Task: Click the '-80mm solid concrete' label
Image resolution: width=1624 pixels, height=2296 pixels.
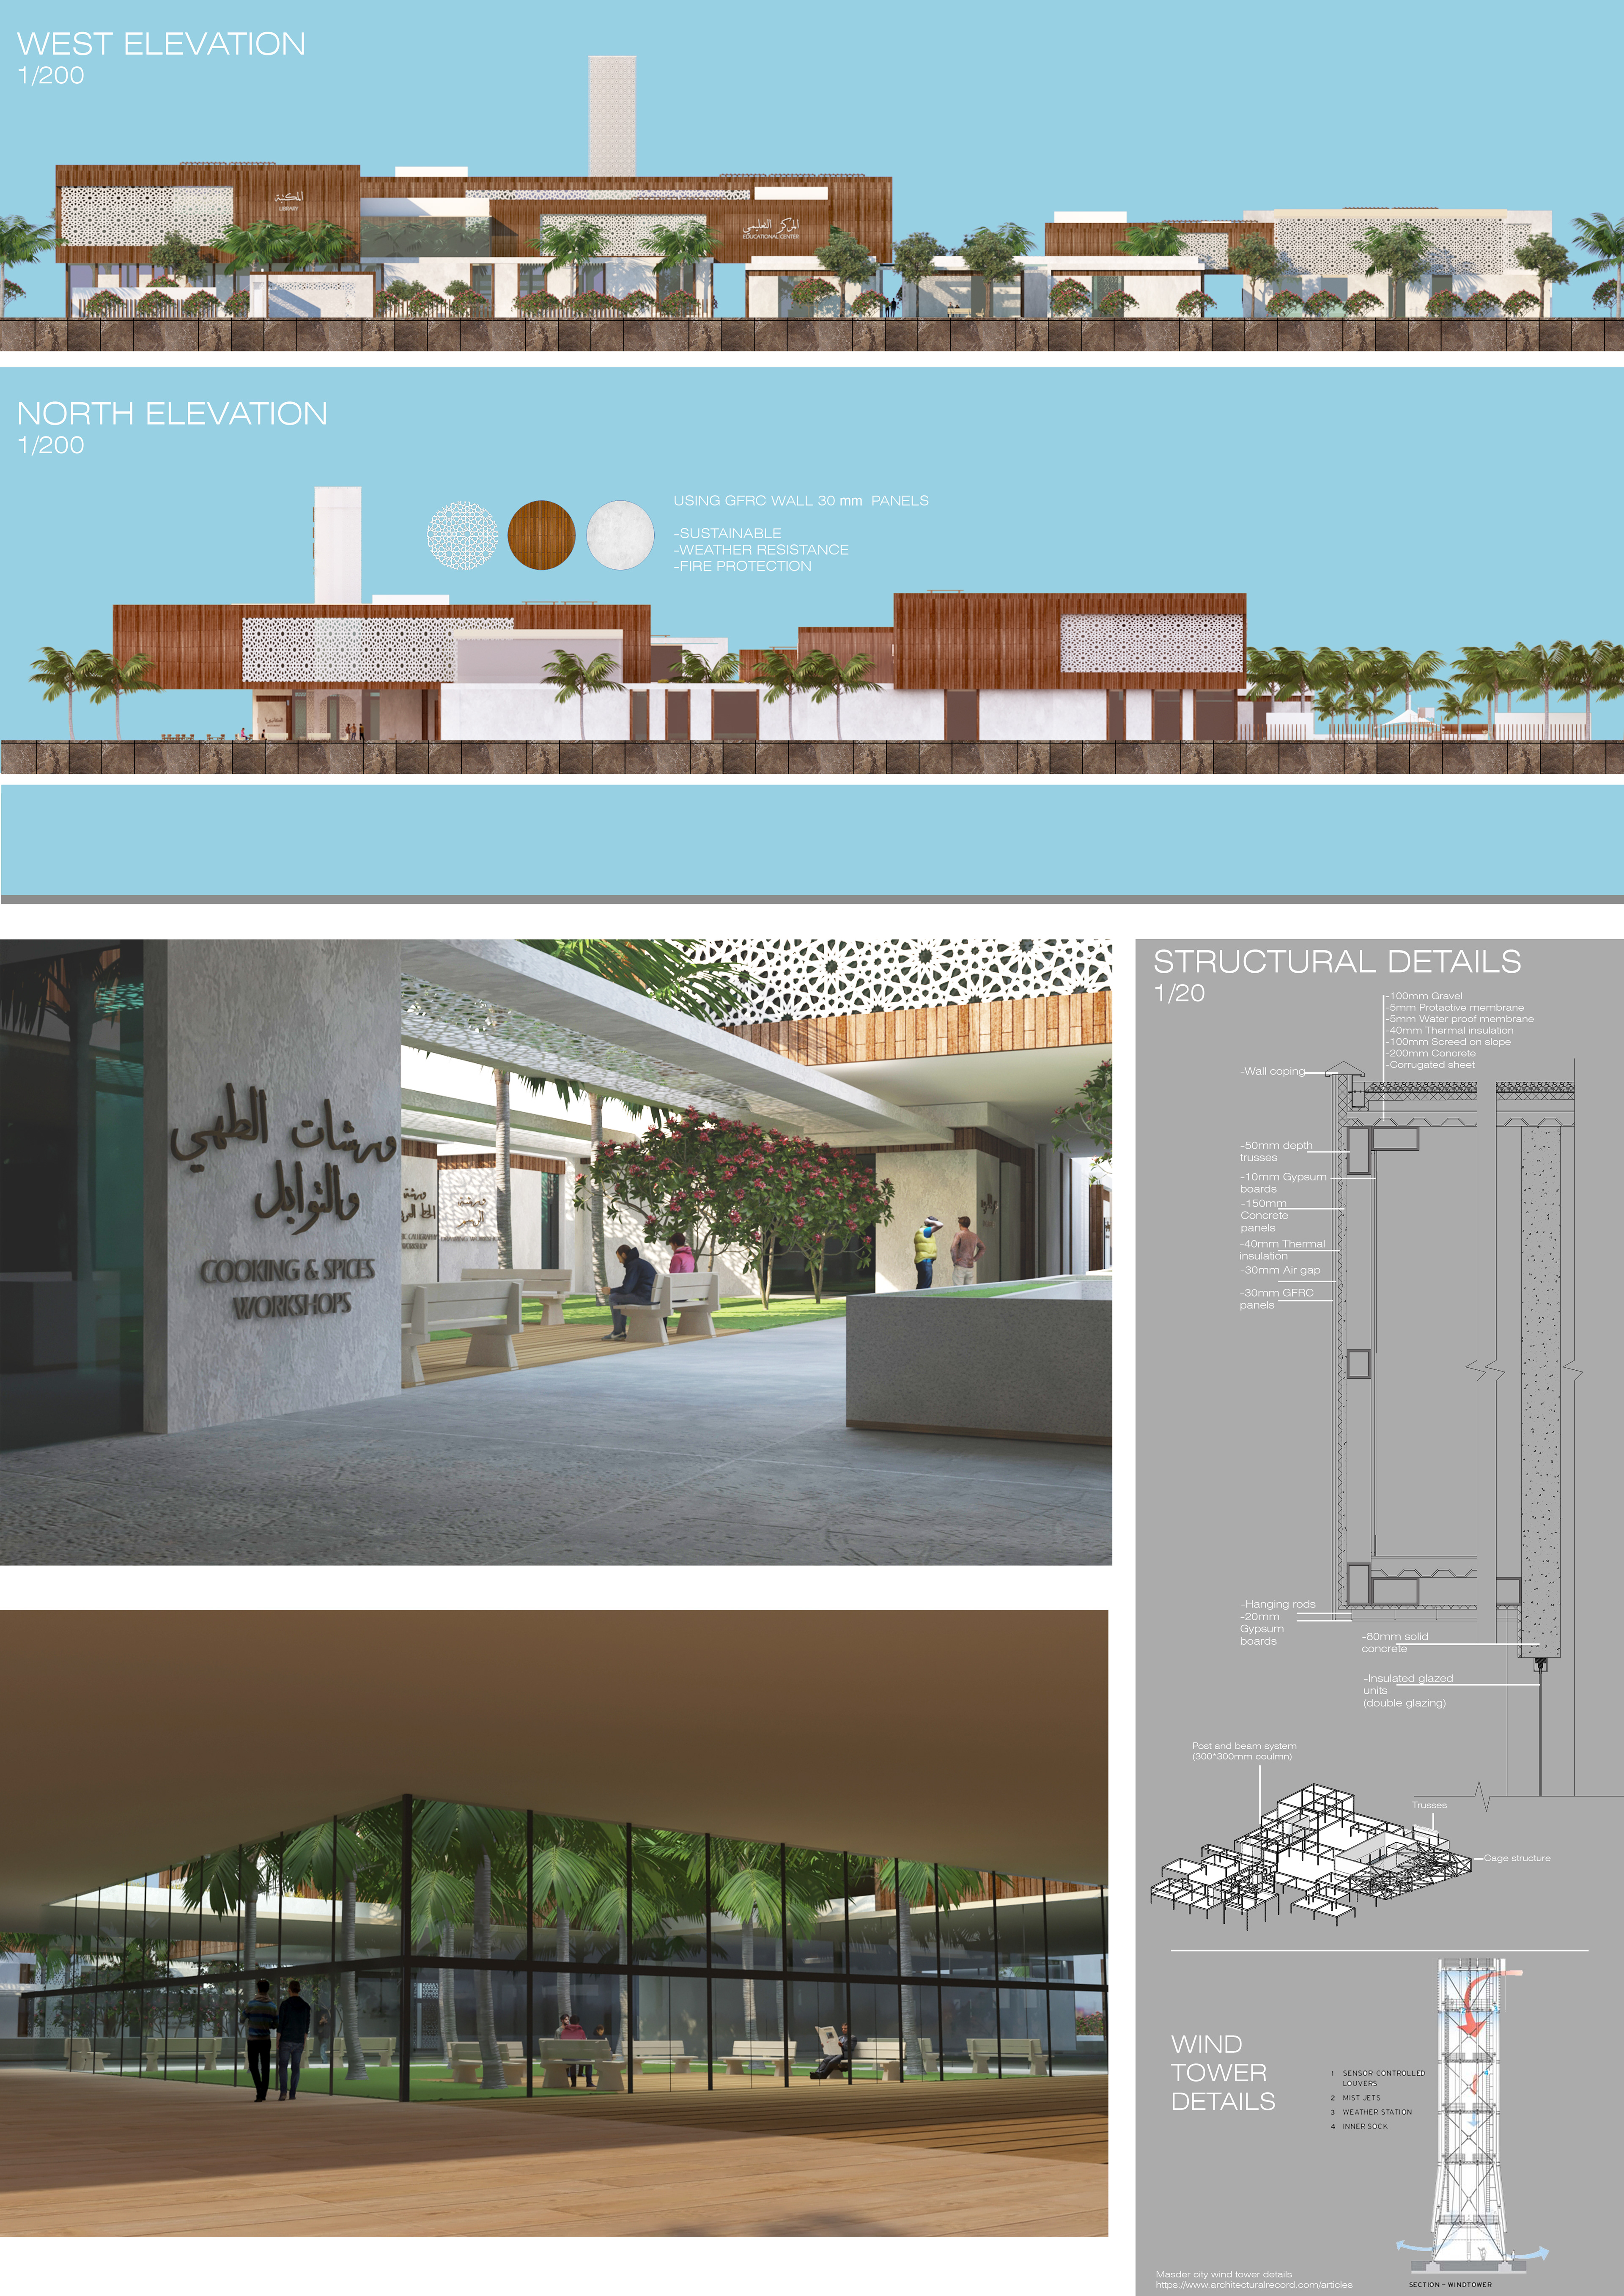Action: [1395, 1642]
